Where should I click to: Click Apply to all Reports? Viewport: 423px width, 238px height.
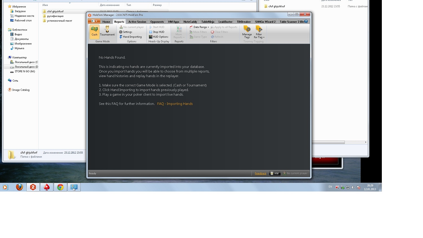click(224, 27)
